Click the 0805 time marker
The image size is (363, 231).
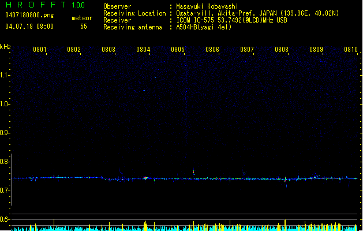178,49
